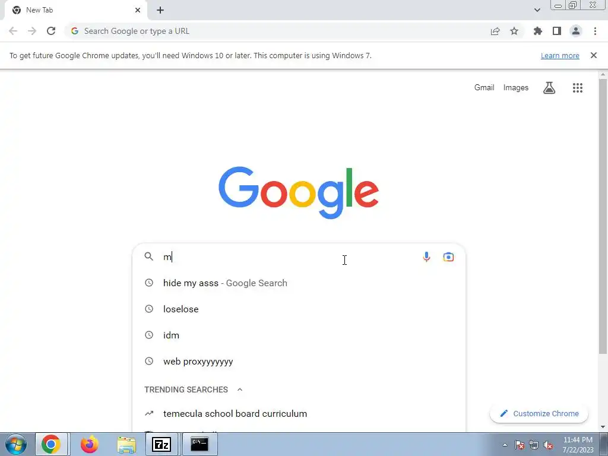The image size is (608, 456).
Task: Select 'hide my asss' suggestion
Action: tap(299, 283)
